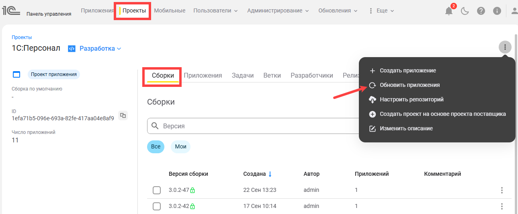Screen dimensions: 518x214
Task: Click the sort arrow by Создана
Action: point(270,174)
